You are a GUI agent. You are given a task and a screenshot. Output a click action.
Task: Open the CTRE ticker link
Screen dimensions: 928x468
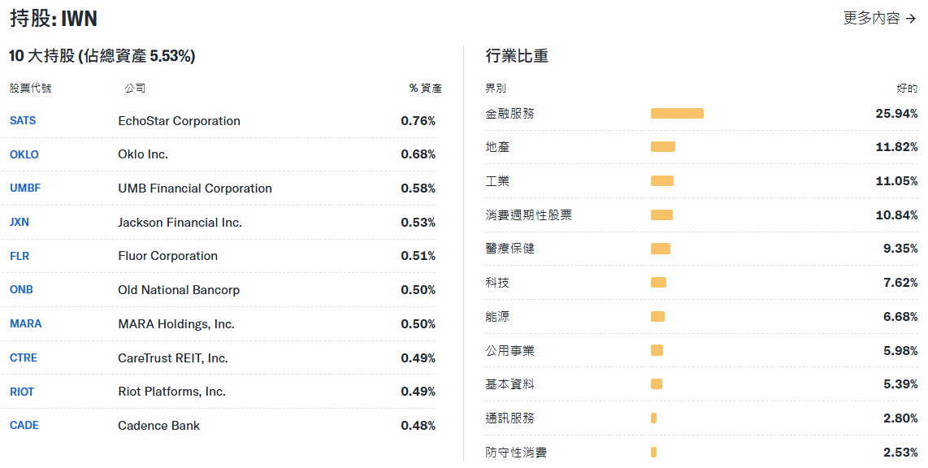24,358
